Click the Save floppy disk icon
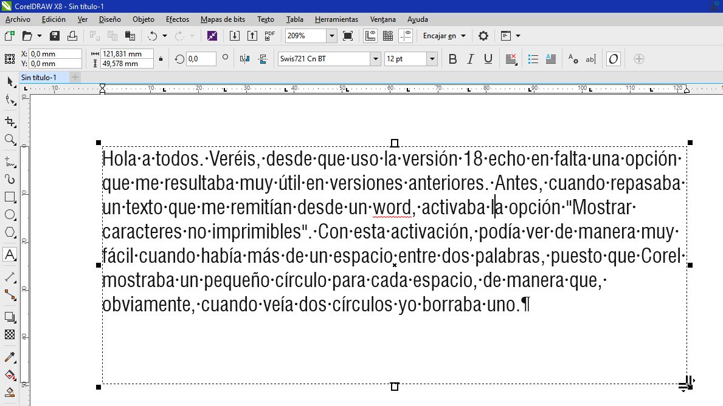The height and width of the screenshot is (406, 723). point(55,36)
